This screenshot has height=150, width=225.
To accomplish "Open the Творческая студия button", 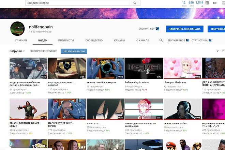I will click(216, 29).
